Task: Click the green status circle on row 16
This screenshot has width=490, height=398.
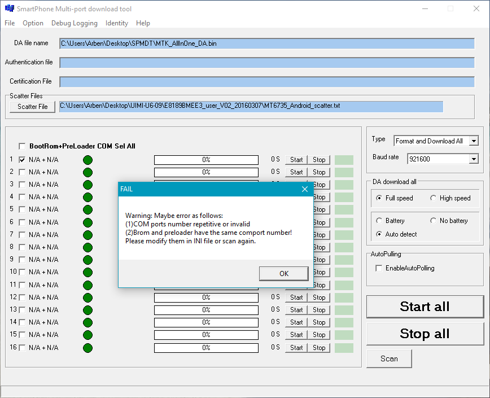Action: pyautogui.click(x=88, y=348)
